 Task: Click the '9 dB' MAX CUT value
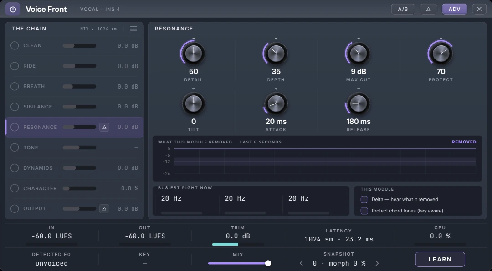point(359,71)
